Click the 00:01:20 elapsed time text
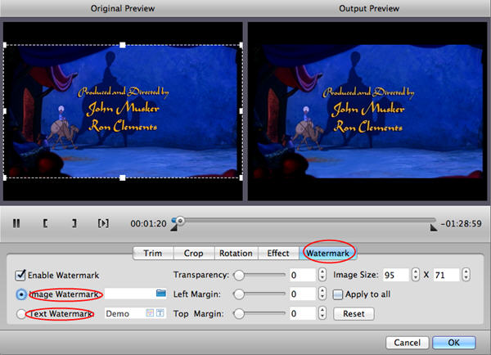This screenshot has height=355, width=491. coord(148,223)
